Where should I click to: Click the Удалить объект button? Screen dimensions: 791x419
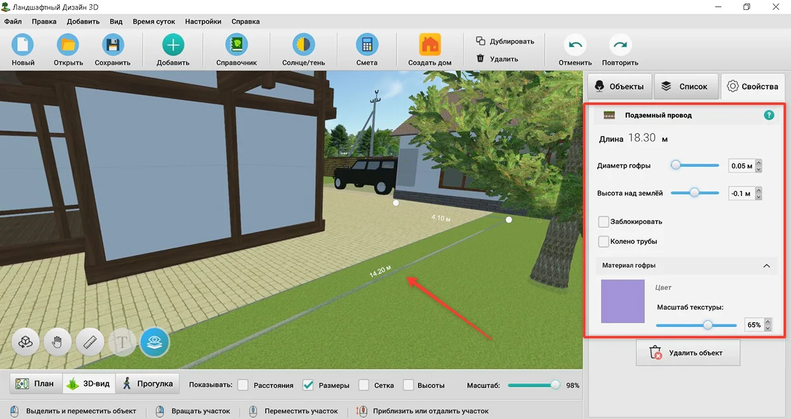(x=688, y=352)
